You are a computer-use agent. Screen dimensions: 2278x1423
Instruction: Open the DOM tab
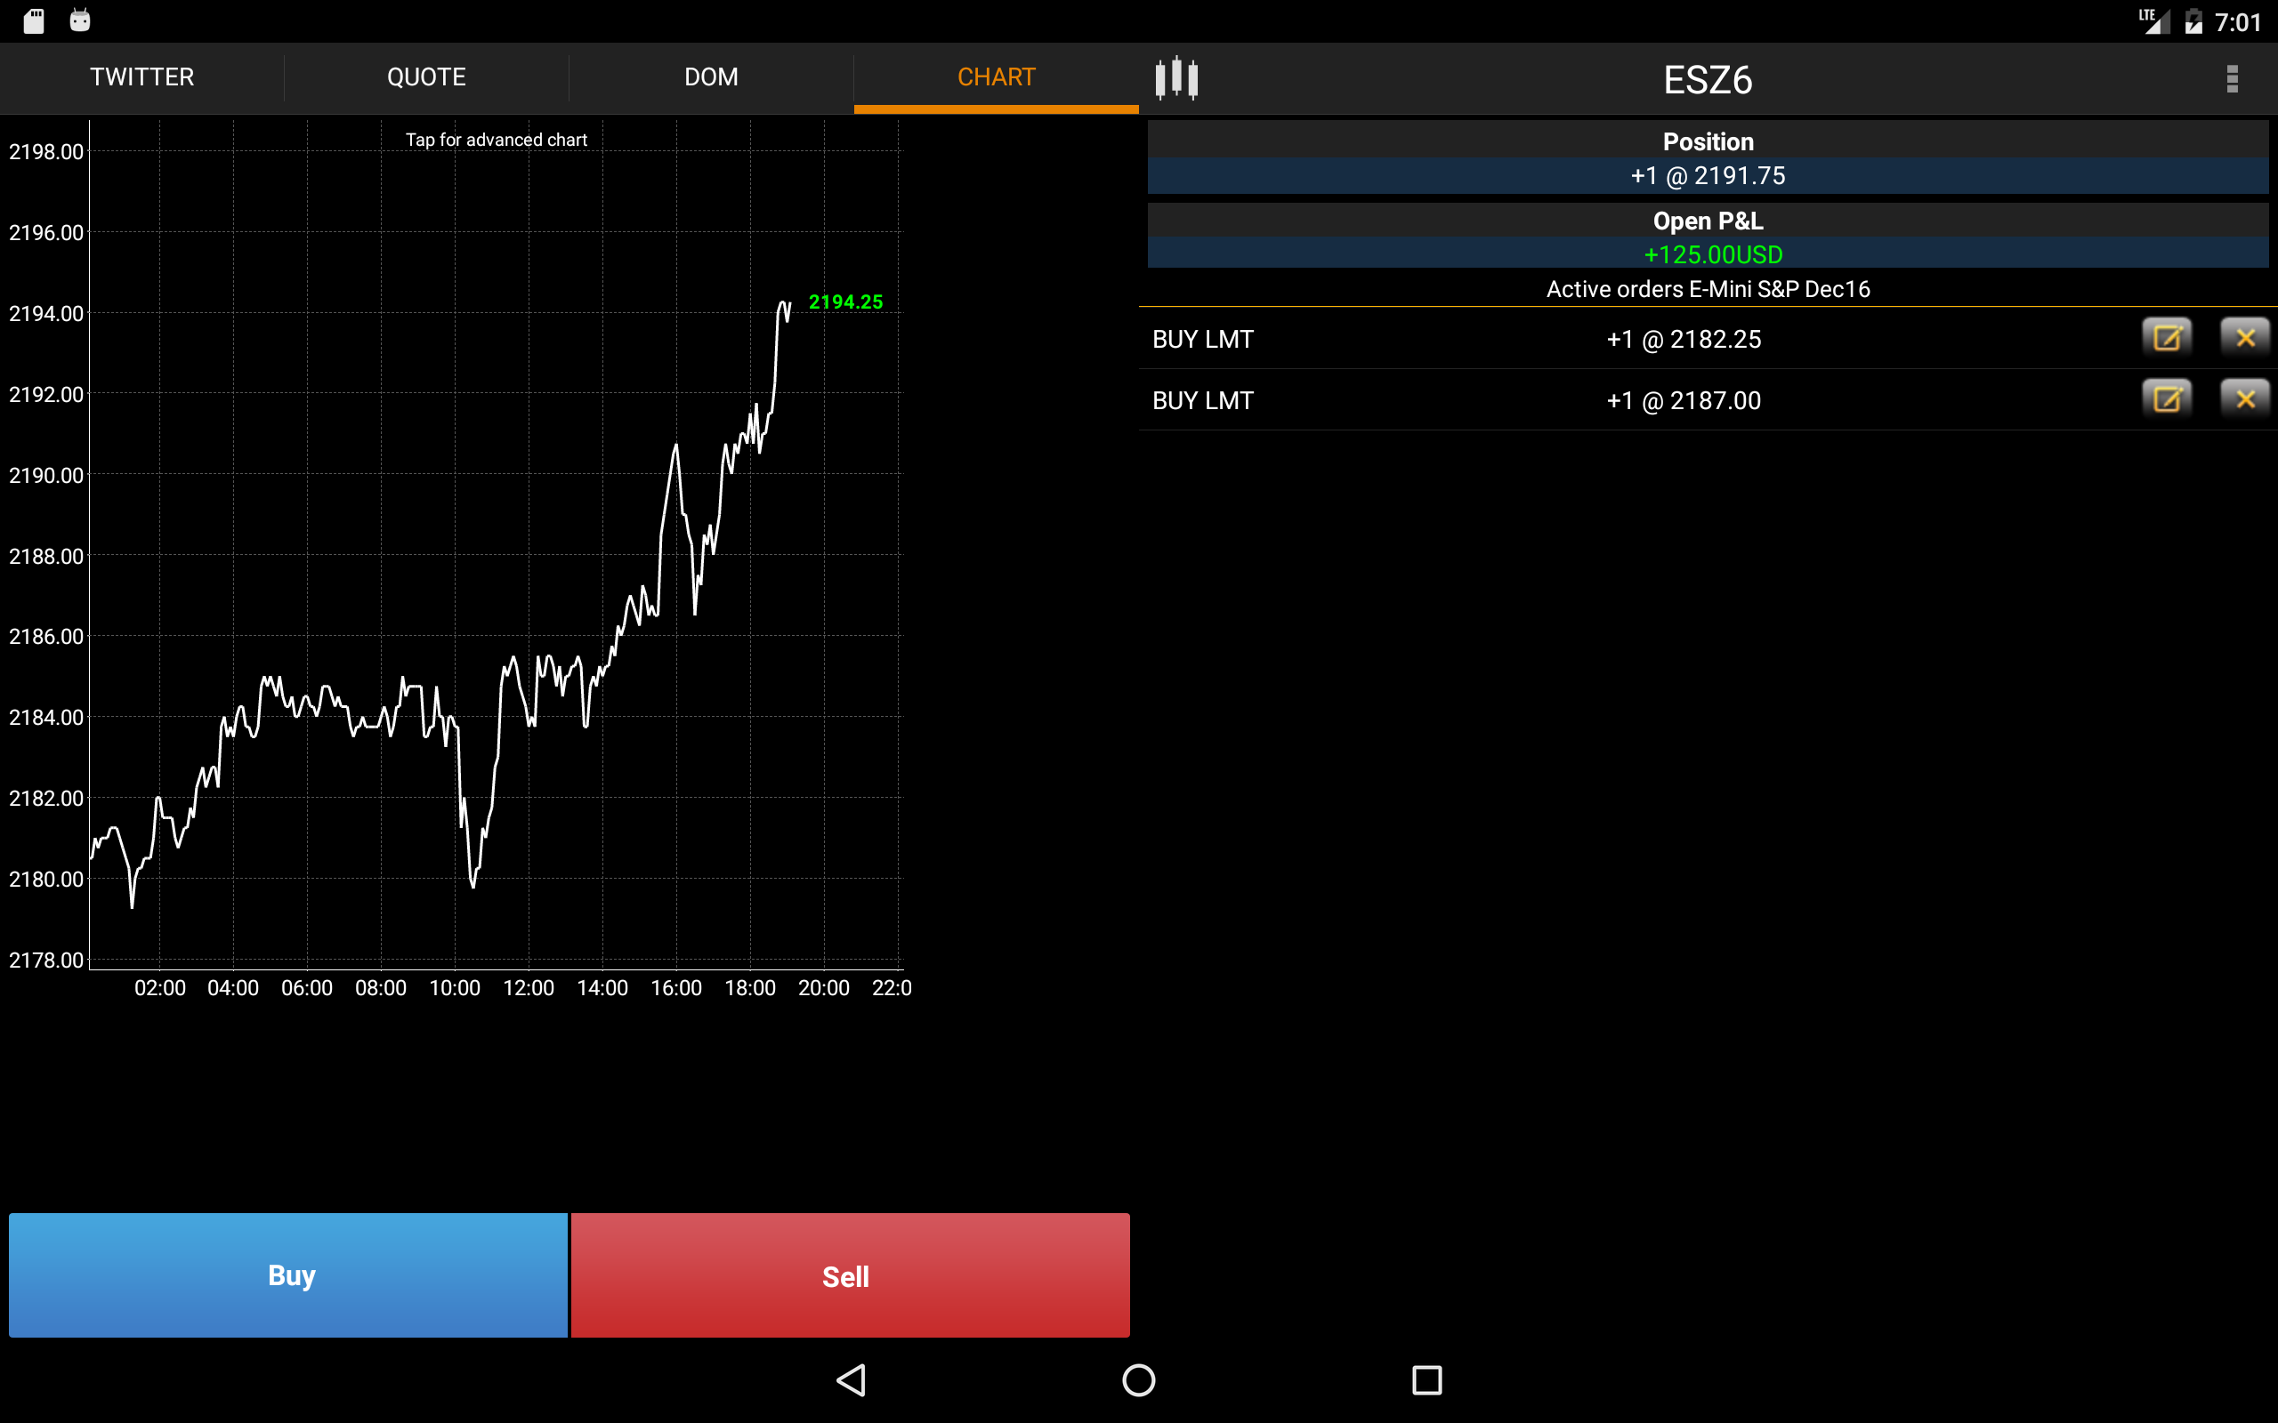point(711,77)
